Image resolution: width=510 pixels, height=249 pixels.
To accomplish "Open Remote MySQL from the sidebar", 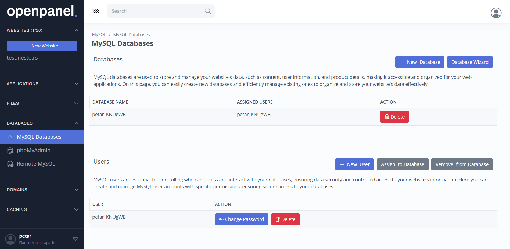I will [36, 164].
